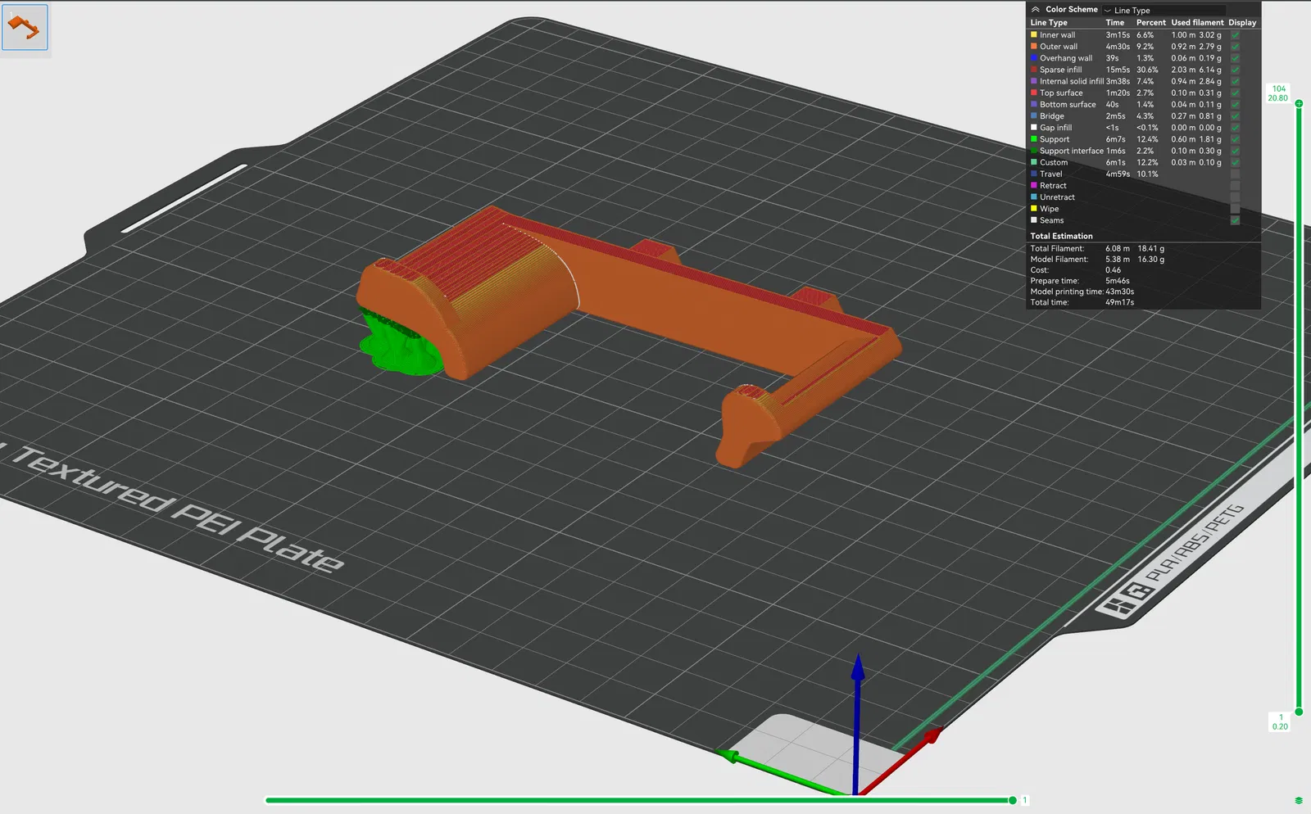Click the "Support interface" label
The image size is (1311, 814).
1072,151
